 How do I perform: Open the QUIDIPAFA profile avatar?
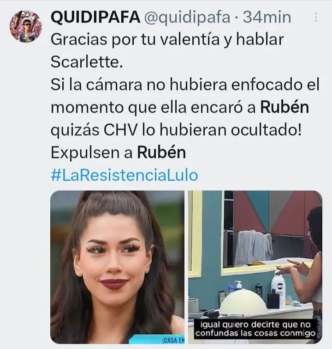coord(26,26)
